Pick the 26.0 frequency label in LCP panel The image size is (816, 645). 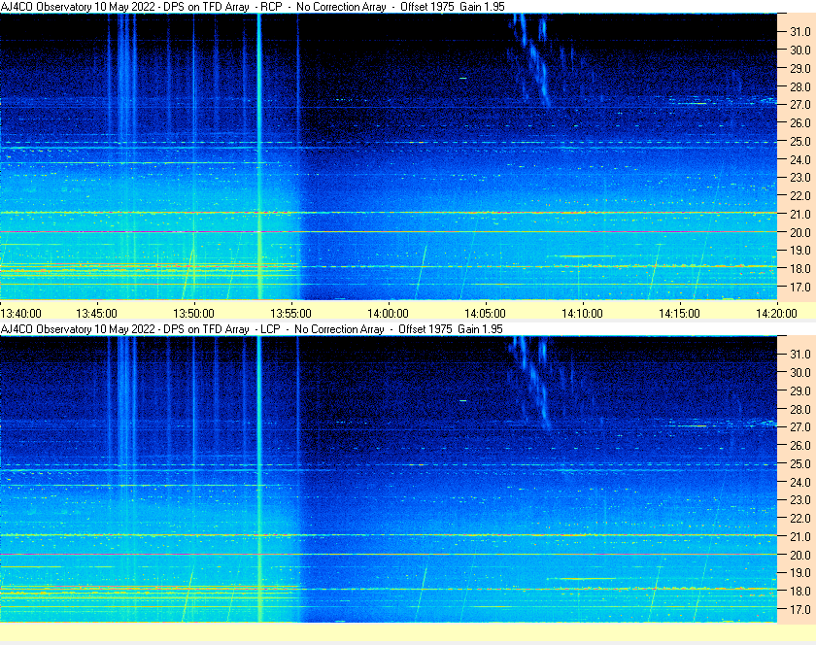[x=800, y=446]
